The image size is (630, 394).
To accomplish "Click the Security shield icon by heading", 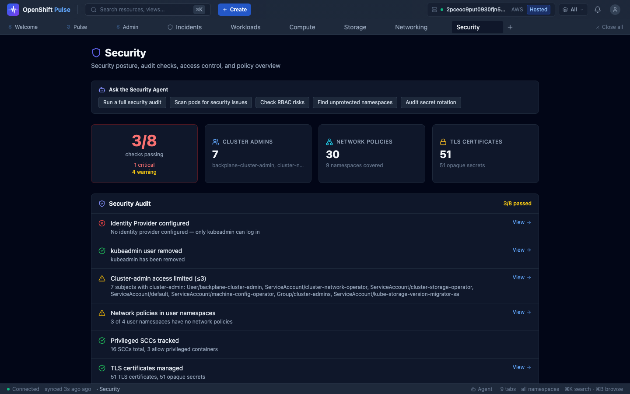I will tap(96, 53).
